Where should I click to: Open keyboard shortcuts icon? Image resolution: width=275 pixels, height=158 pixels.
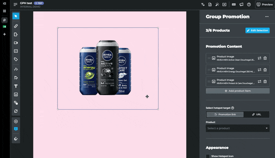click(x=234, y=5)
